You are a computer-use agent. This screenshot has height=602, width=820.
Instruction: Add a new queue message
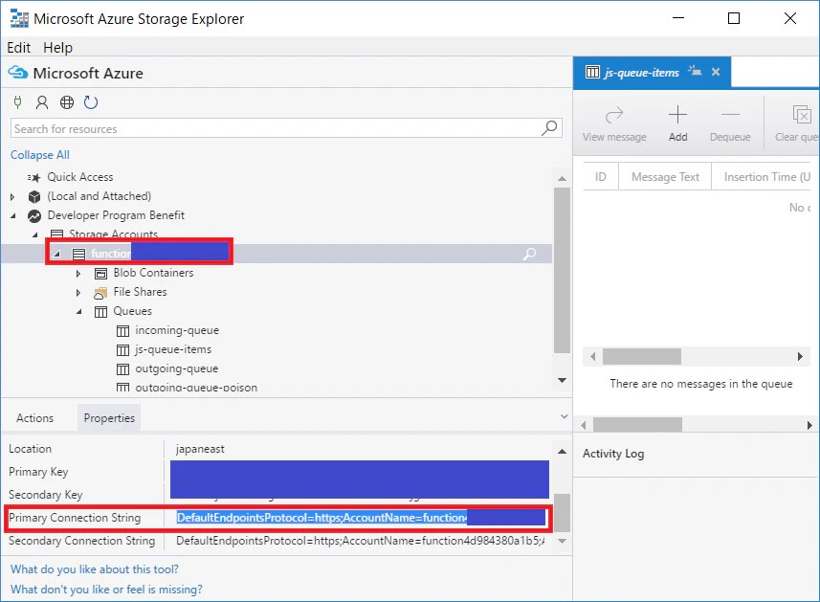677,124
